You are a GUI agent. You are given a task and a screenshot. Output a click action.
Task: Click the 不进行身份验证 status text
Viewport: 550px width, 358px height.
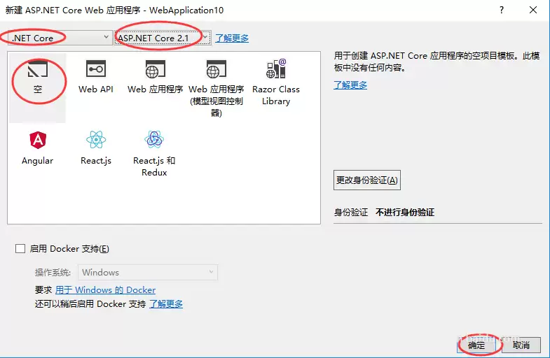click(405, 213)
